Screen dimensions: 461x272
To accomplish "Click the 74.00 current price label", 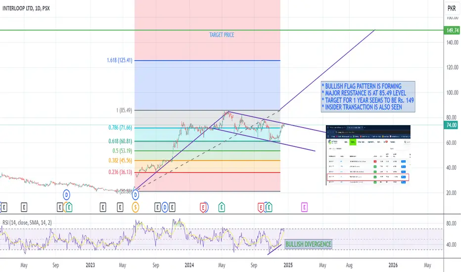I will (x=452, y=125).
